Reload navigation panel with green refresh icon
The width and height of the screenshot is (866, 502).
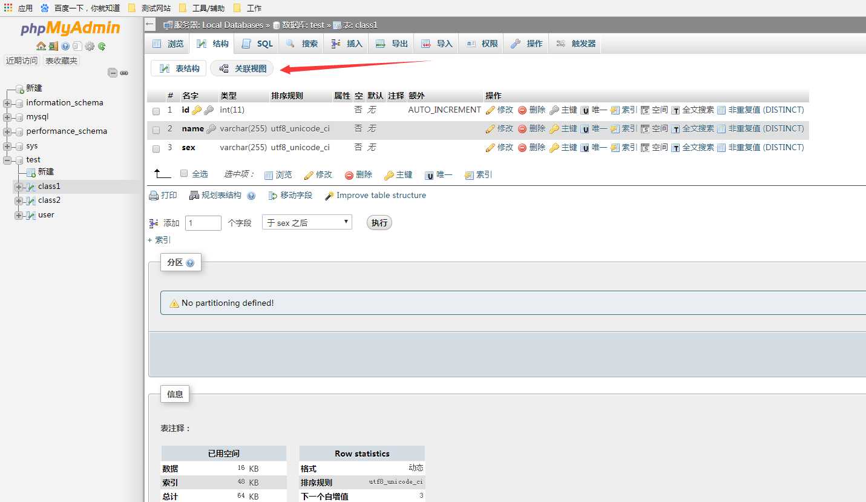click(102, 46)
